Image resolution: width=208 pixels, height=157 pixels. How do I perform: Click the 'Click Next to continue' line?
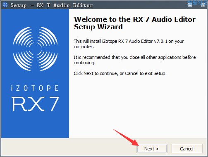(x=120, y=73)
